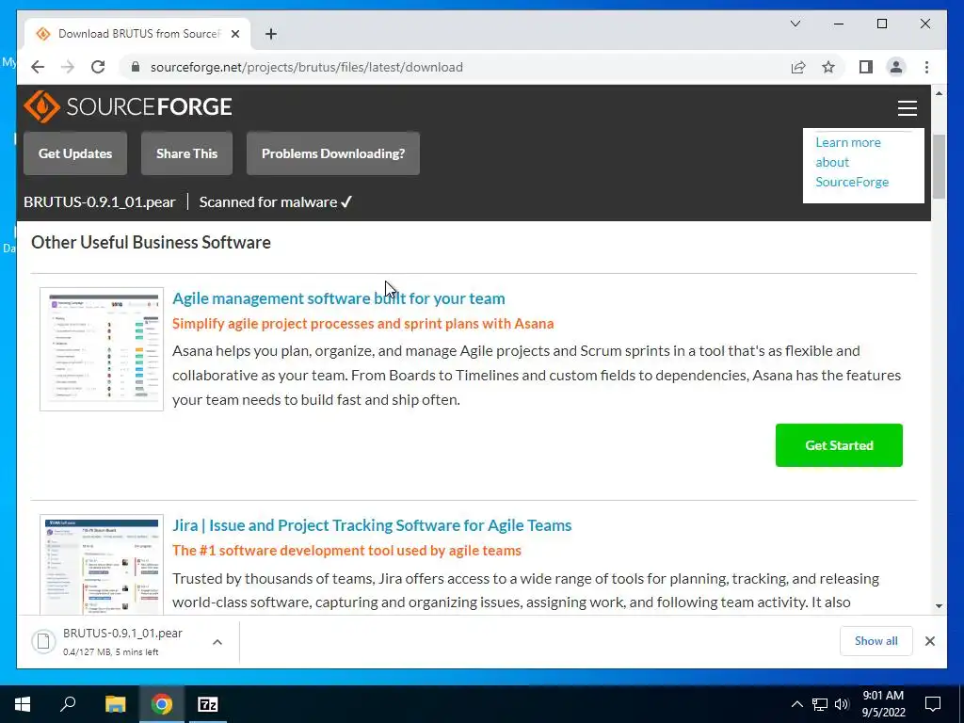Click the lock icon in address bar
Viewport: 964px width, 723px height.
click(136, 67)
